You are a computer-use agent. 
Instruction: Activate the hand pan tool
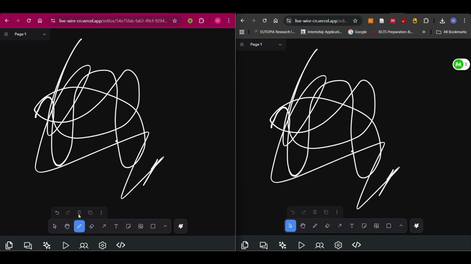(67, 226)
